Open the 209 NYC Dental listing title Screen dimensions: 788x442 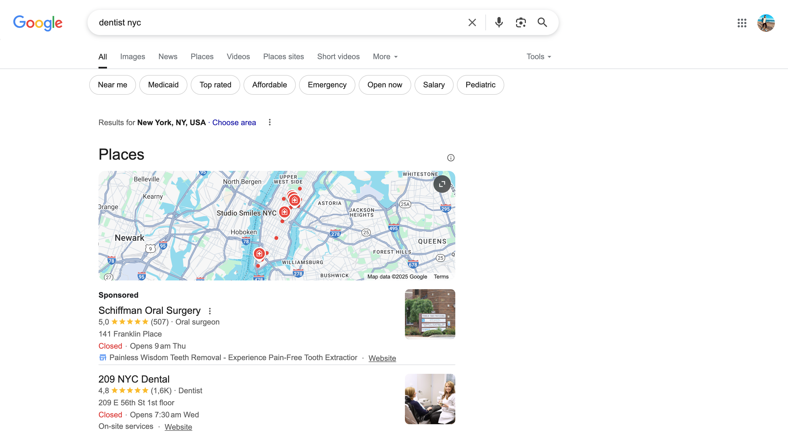pos(134,379)
